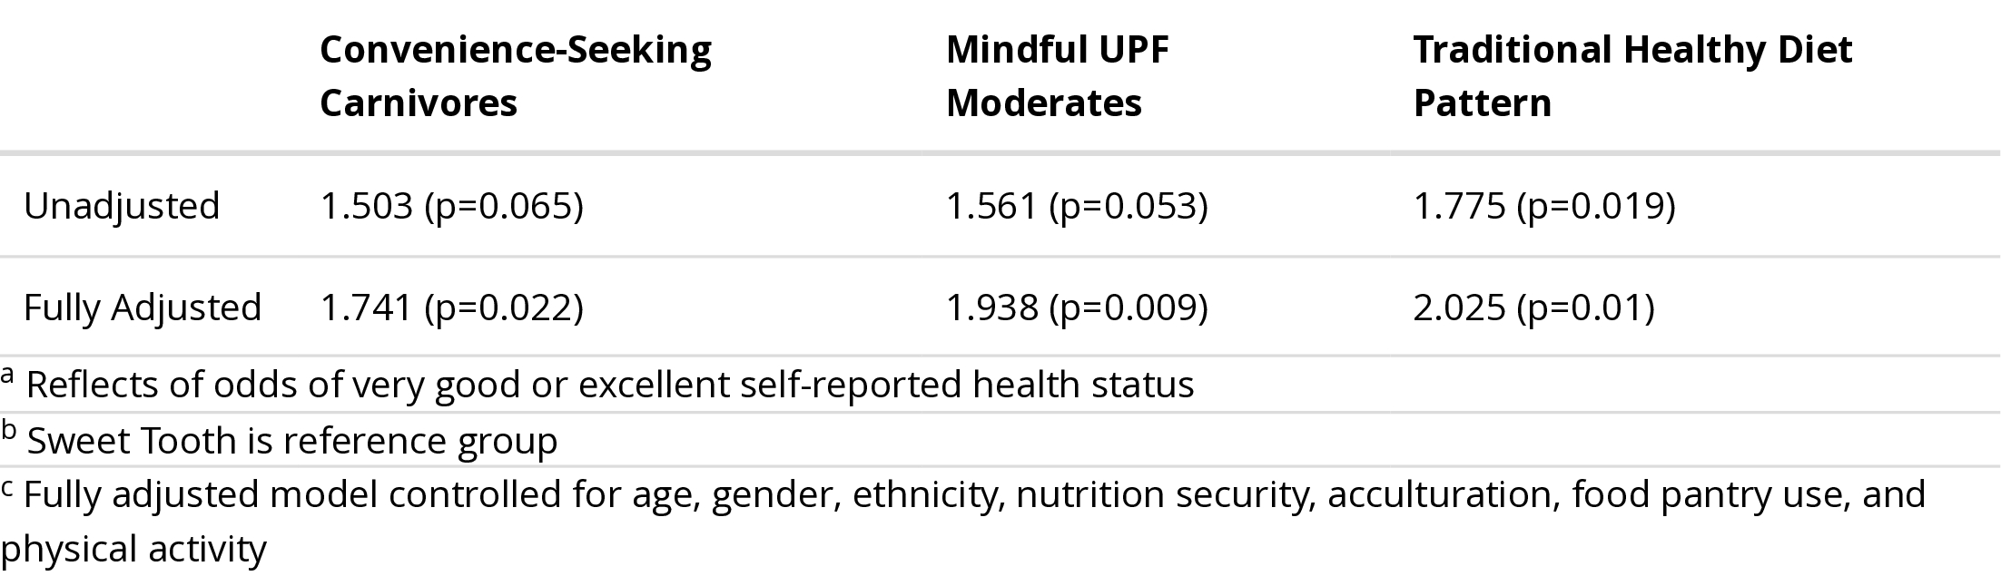Select the cell with 1.741 (p=0.022)
Screen dimensions: 2001x576
451,308
